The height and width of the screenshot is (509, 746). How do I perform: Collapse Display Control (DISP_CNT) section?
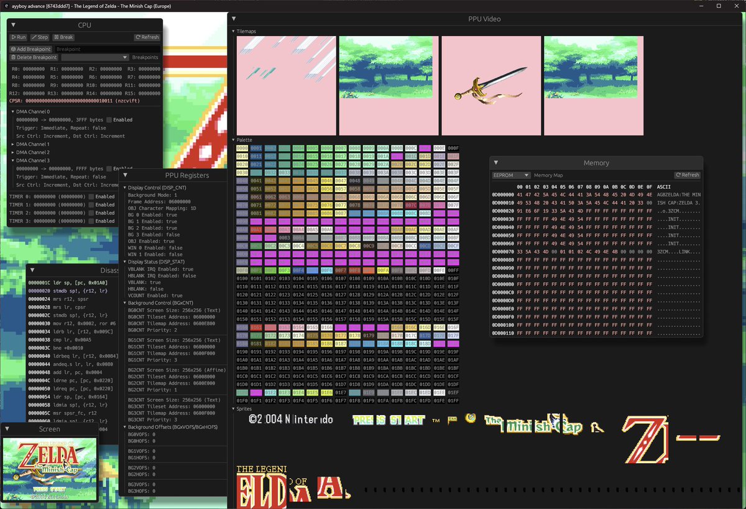pyautogui.click(x=124, y=188)
